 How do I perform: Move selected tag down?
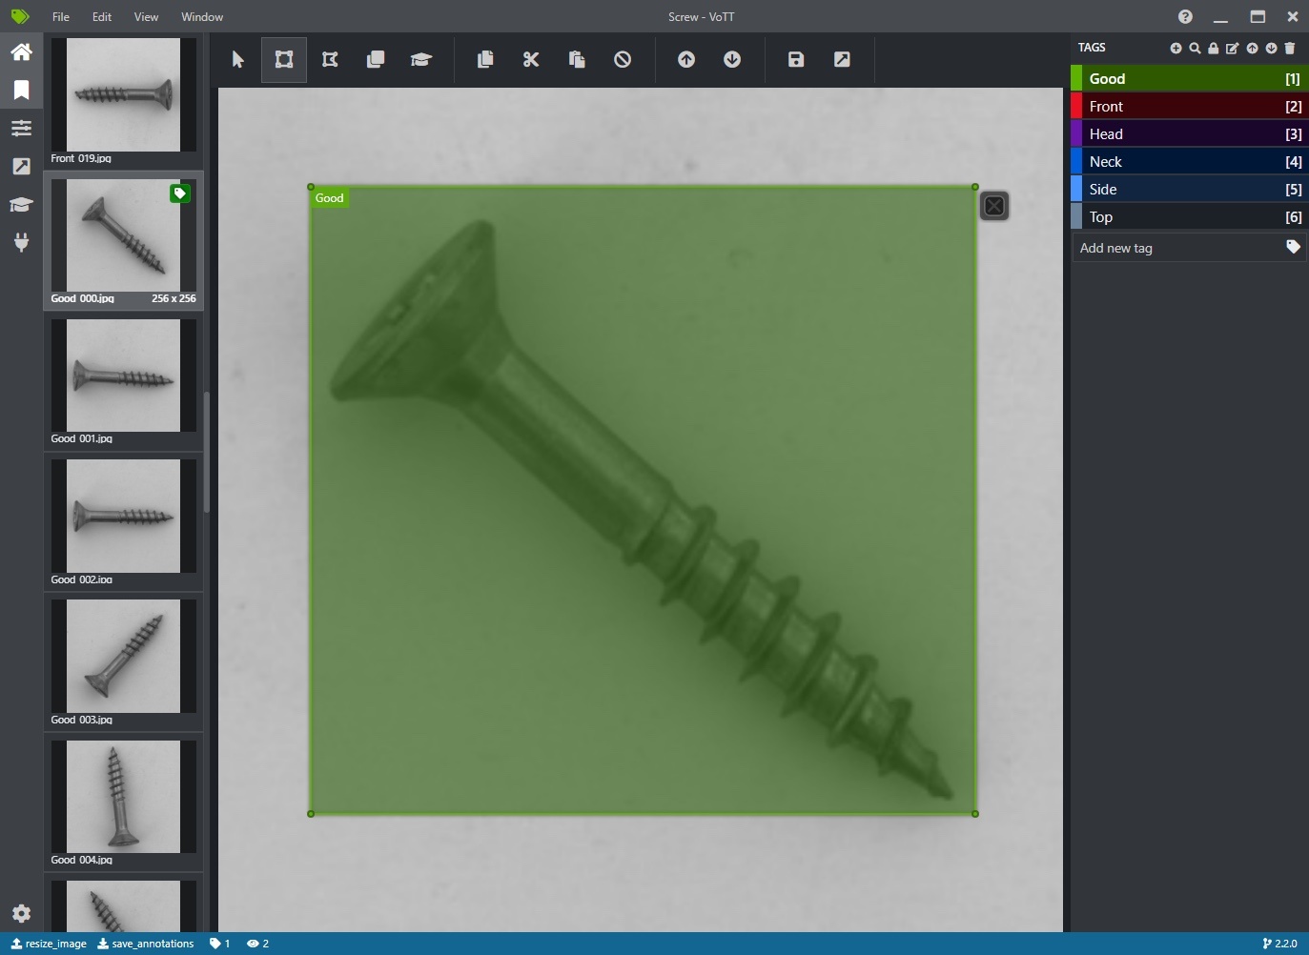[x=1271, y=48]
